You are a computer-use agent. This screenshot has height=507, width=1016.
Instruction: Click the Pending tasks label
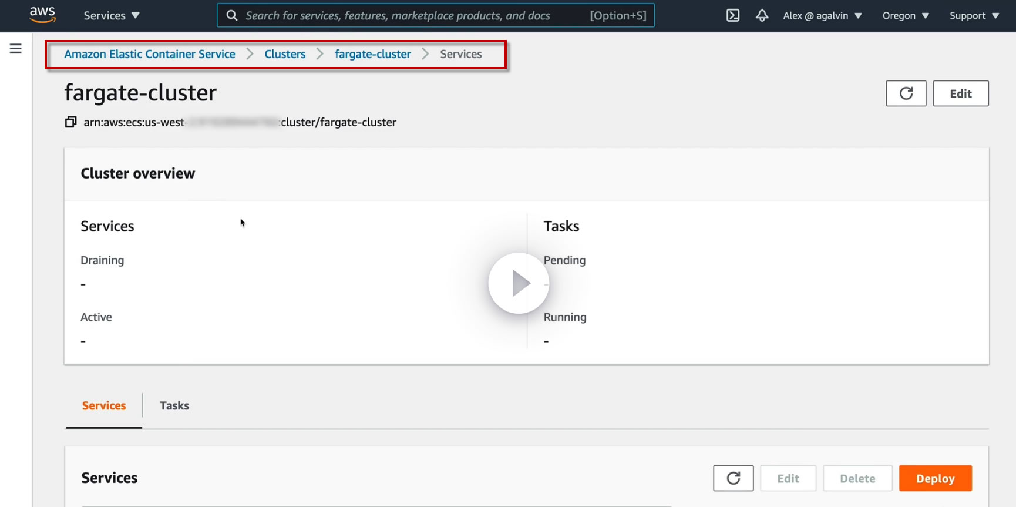click(564, 260)
